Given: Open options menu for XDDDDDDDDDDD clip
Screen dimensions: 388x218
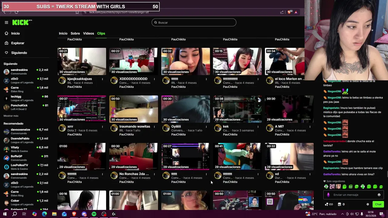Looking at the screenshot, I should [x=154, y=79].
